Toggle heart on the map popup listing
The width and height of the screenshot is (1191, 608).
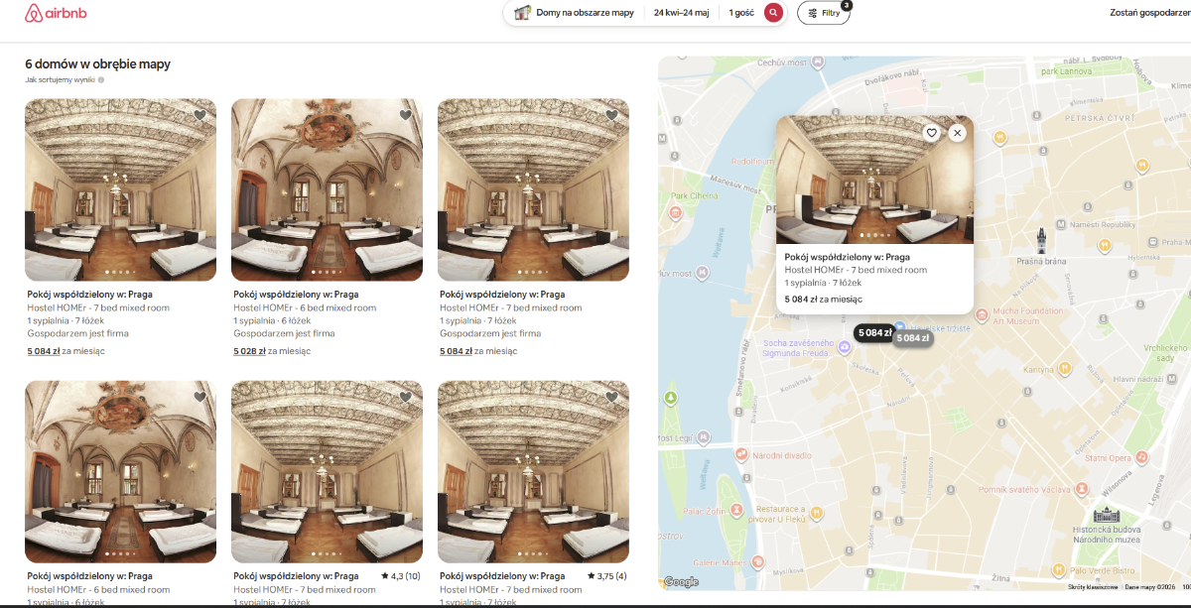(931, 133)
